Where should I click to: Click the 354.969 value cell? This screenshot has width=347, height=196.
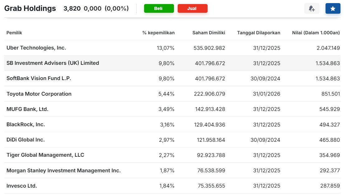(330, 155)
